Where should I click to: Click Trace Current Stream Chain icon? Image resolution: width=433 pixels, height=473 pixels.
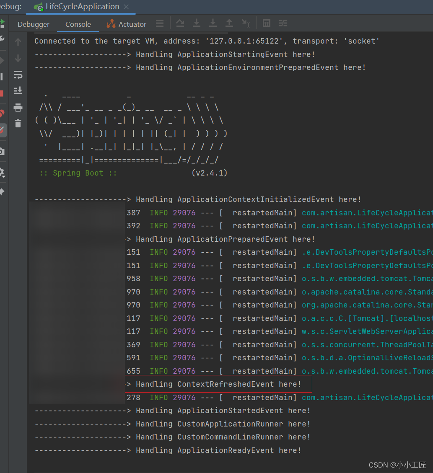[x=283, y=23]
